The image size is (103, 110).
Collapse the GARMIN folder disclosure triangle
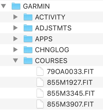point(3,6)
